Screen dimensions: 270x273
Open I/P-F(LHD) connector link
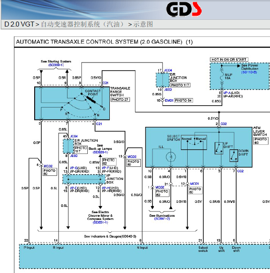(x=110, y=168)
